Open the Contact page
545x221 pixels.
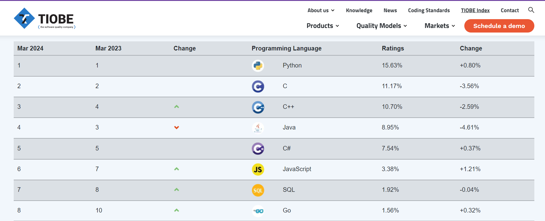coord(510,10)
